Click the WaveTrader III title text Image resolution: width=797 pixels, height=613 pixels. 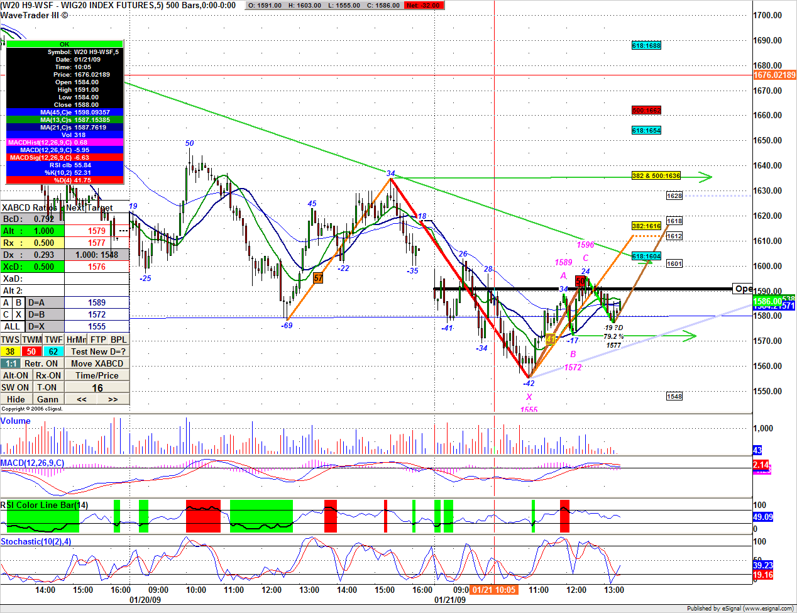click(35, 15)
